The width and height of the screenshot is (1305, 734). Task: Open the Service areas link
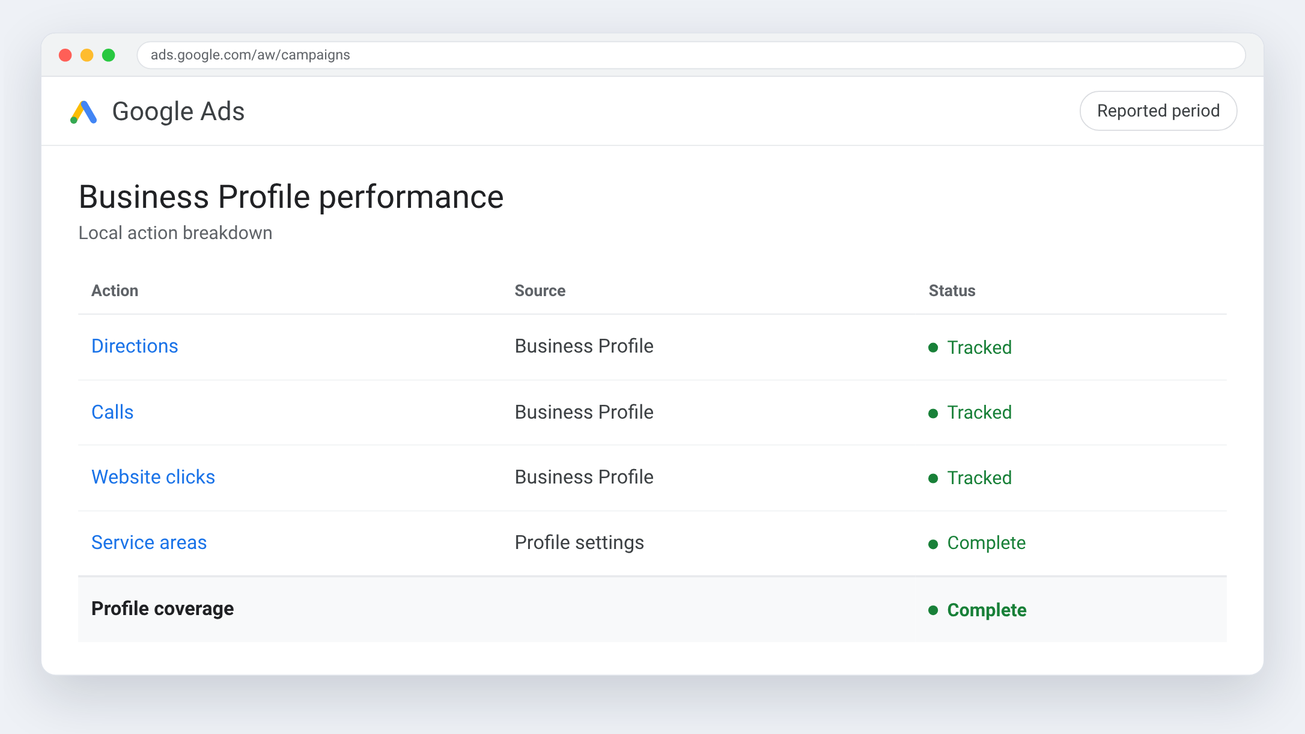click(x=149, y=542)
